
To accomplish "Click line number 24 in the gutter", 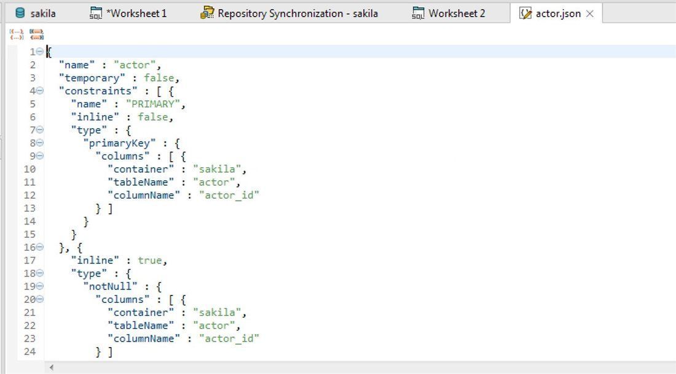I will (x=29, y=352).
